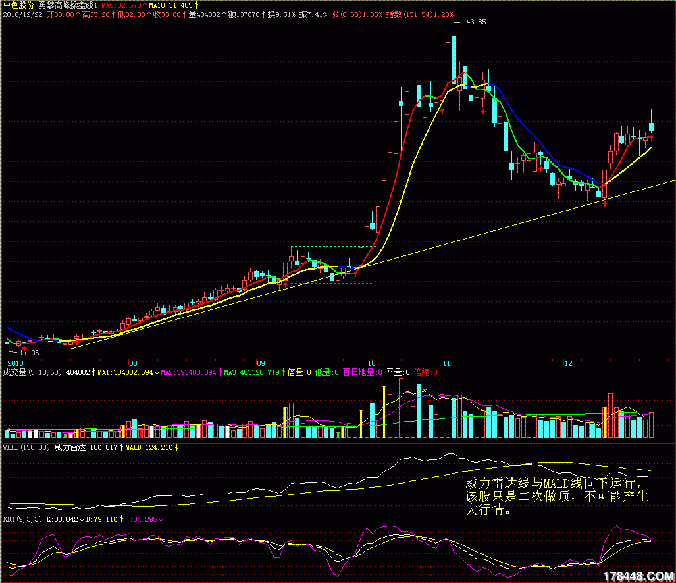The width and height of the screenshot is (676, 583).
Task: Click the MA5 value label
Action: [x=120, y=5]
